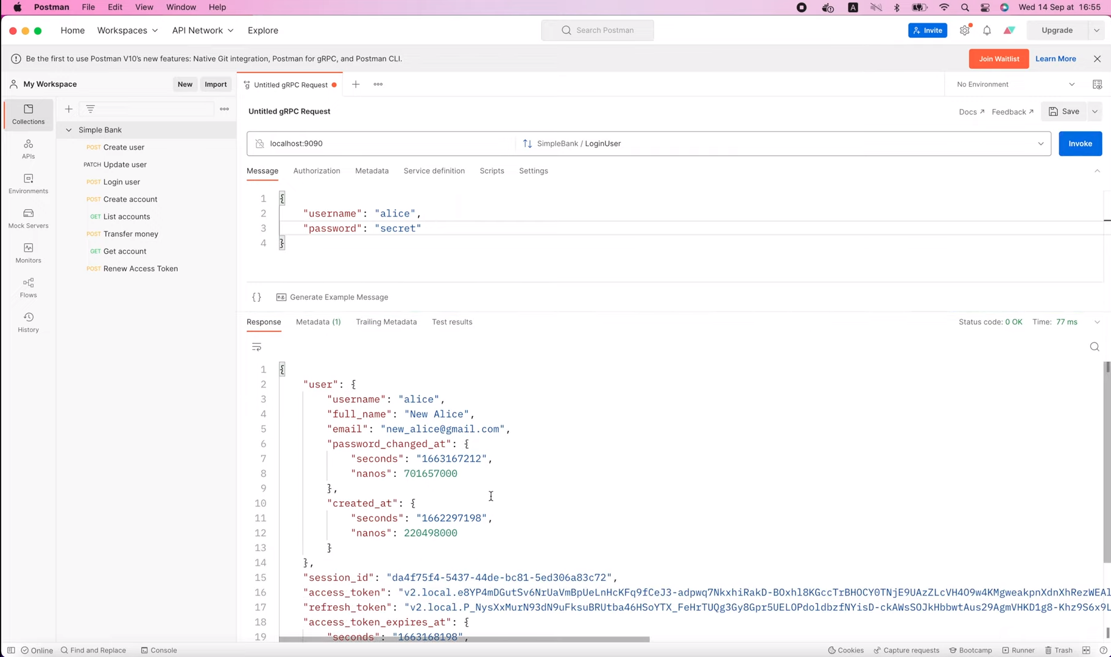
Task: Open the Save options dropdown arrow
Action: coord(1095,111)
